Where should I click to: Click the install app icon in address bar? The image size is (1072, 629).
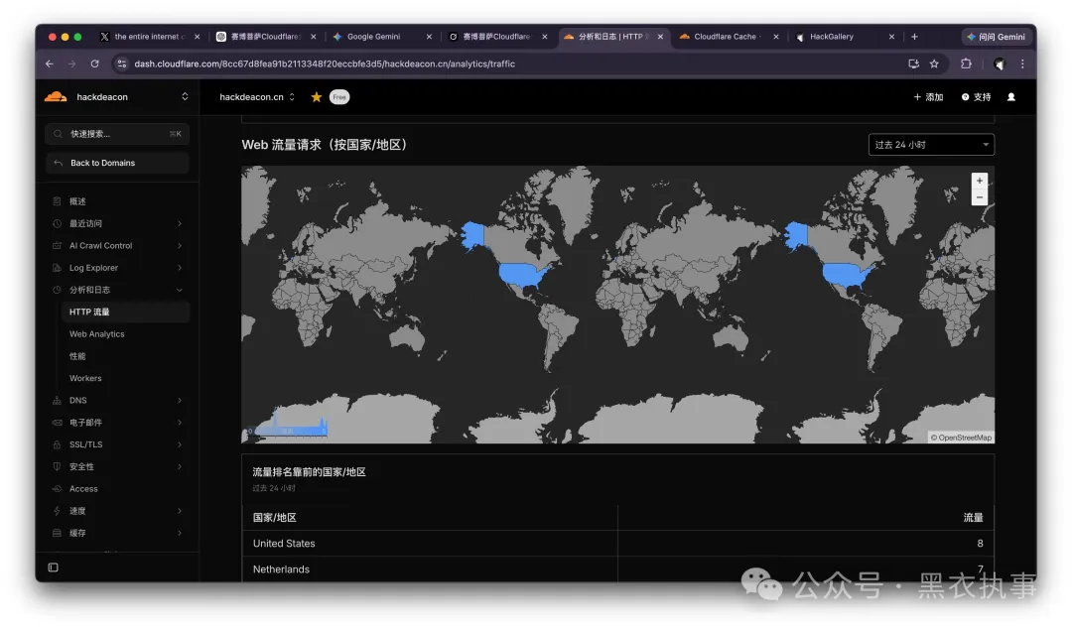click(913, 63)
